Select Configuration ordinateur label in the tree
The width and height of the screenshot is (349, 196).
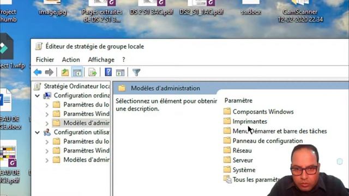point(82,95)
